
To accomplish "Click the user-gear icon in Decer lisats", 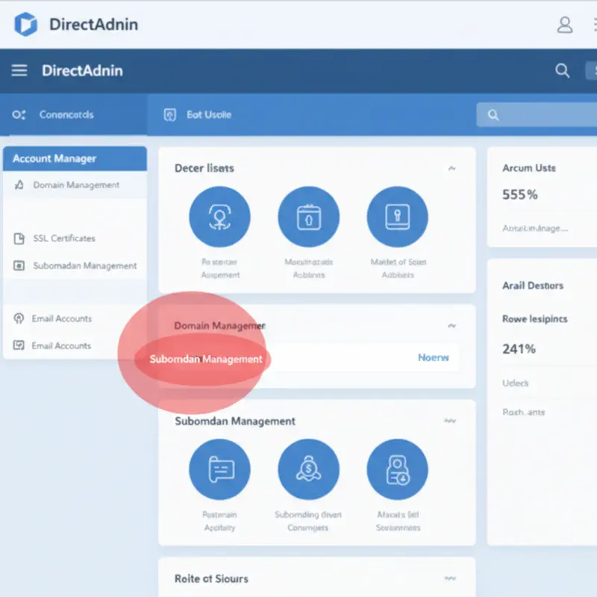I will pos(219,216).
